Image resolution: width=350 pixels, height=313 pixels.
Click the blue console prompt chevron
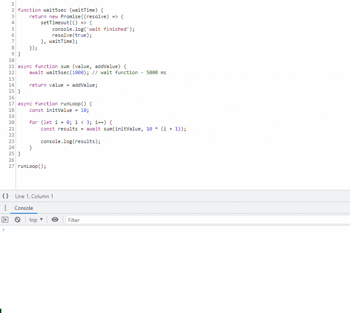[x=3, y=230]
